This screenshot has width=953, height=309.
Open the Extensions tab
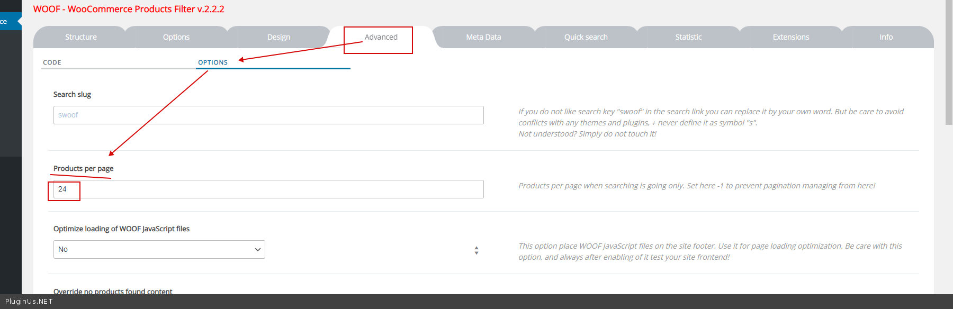click(791, 37)
